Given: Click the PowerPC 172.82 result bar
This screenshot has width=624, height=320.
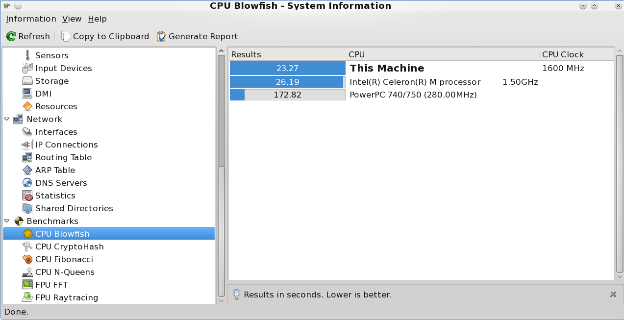Looking at the screenshot, I should click(x=287, y=95).
